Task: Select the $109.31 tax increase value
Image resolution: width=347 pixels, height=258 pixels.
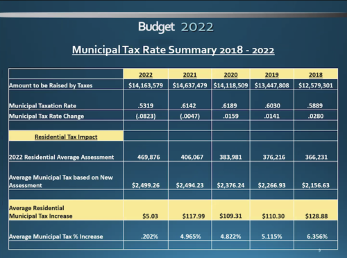Action: click(x=230, y=216)
